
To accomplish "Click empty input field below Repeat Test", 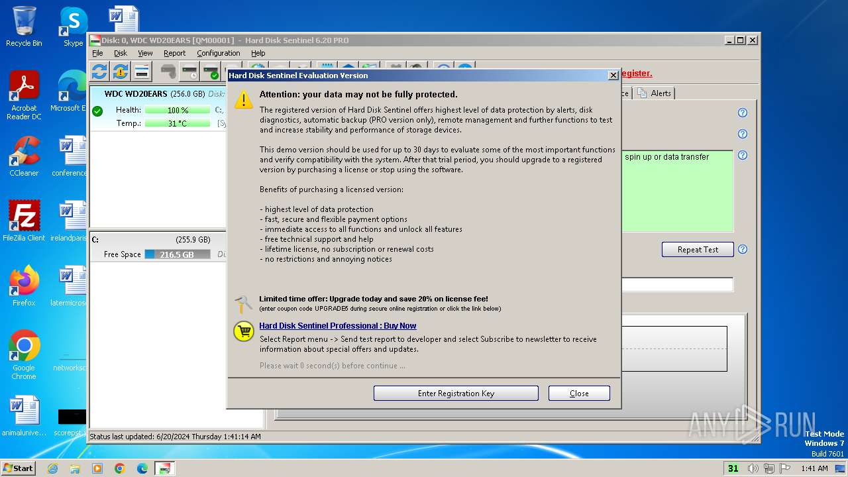I will click(677, 285).
